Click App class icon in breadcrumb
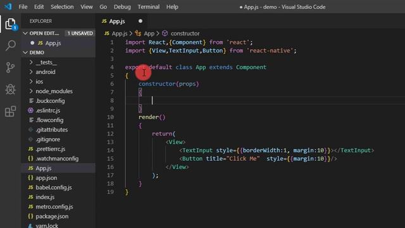 coord(138,34)
